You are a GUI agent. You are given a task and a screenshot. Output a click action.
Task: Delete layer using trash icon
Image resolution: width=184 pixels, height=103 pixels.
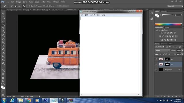(x=179, y=96)
